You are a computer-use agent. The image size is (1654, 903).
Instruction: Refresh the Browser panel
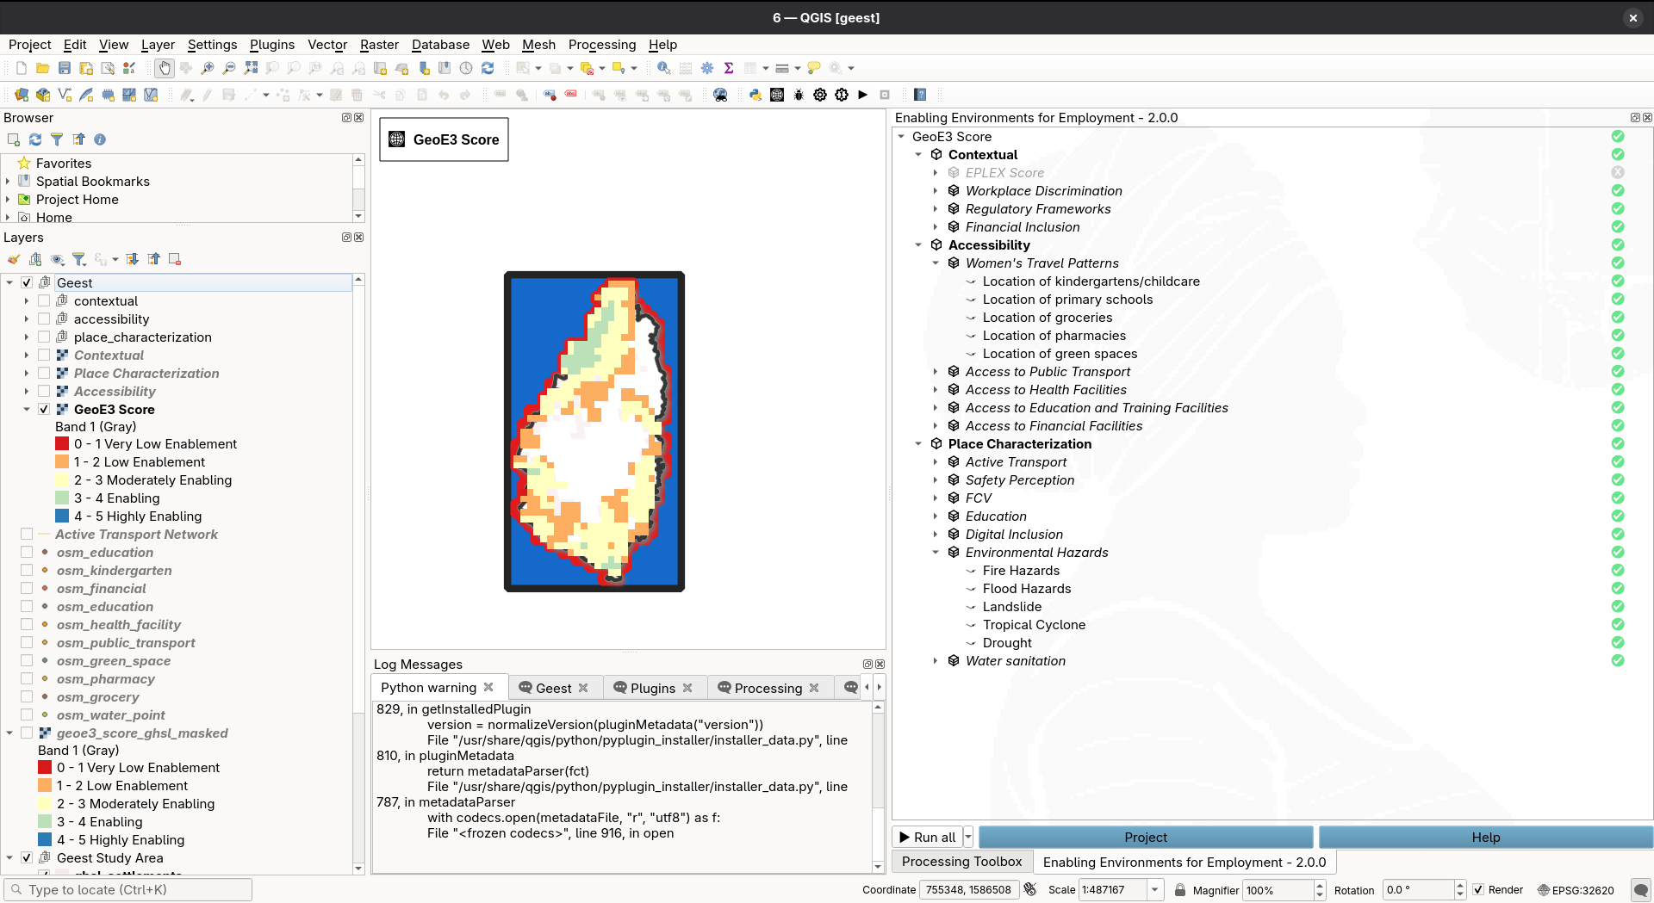point(35,139)
